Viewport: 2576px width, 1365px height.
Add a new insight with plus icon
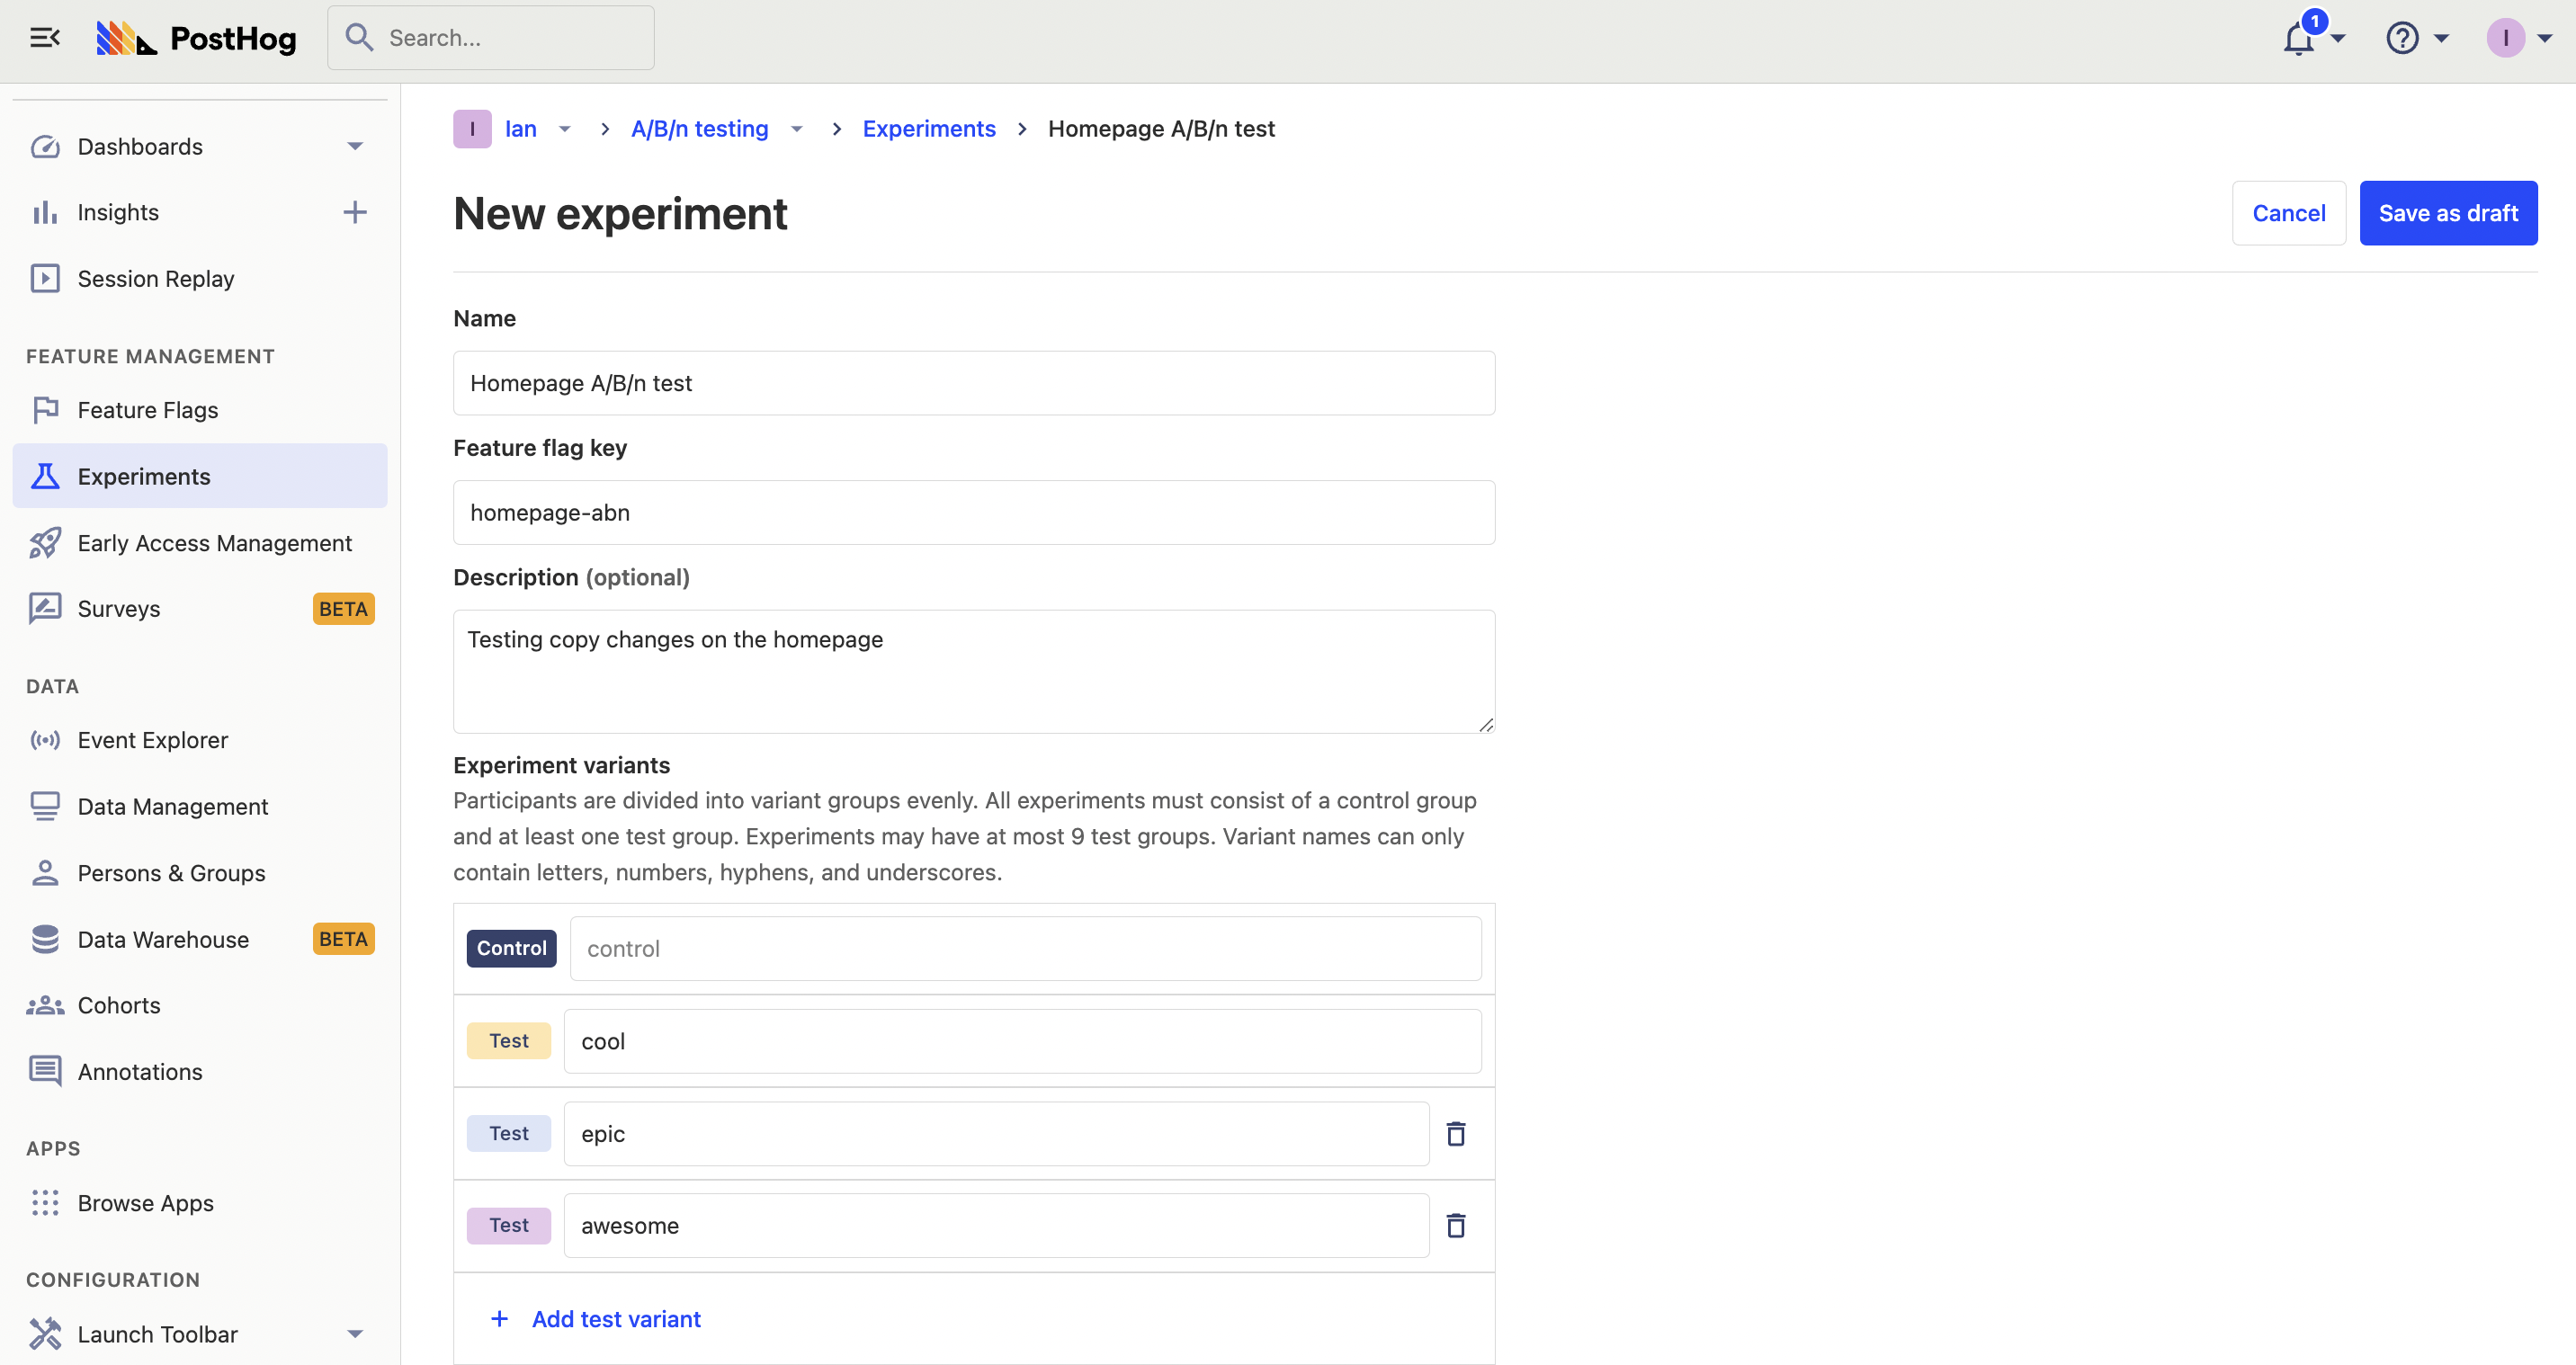click(x=354, y=212)
